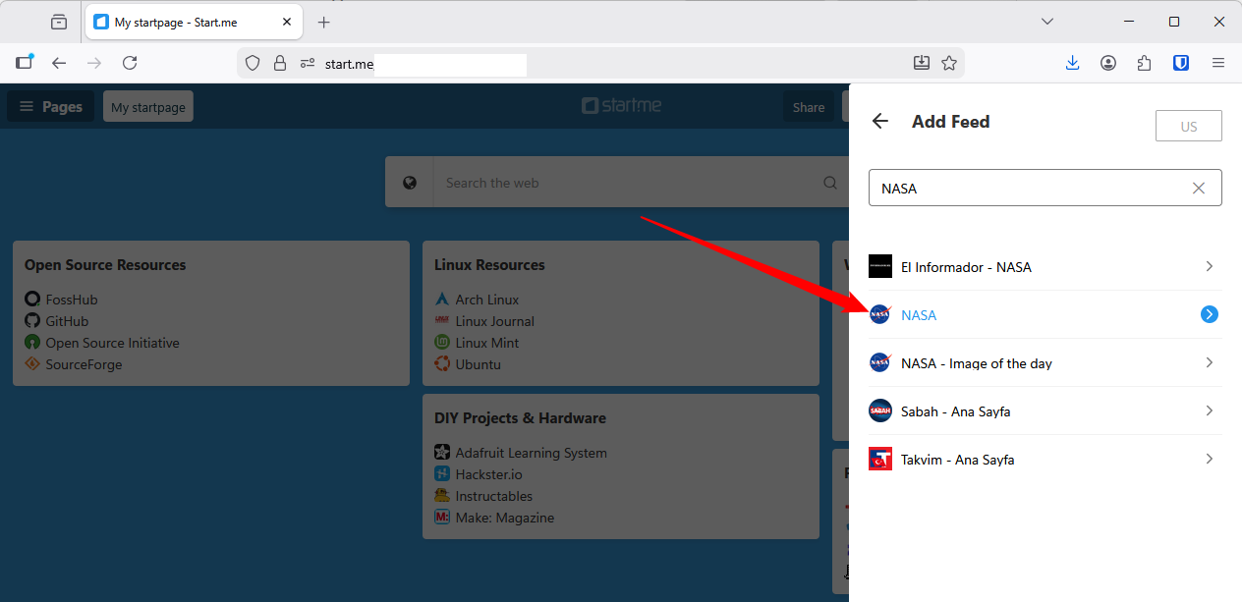Select the NASA feed result
The width and height of the screenshot is (1242, 602).
1044,314
